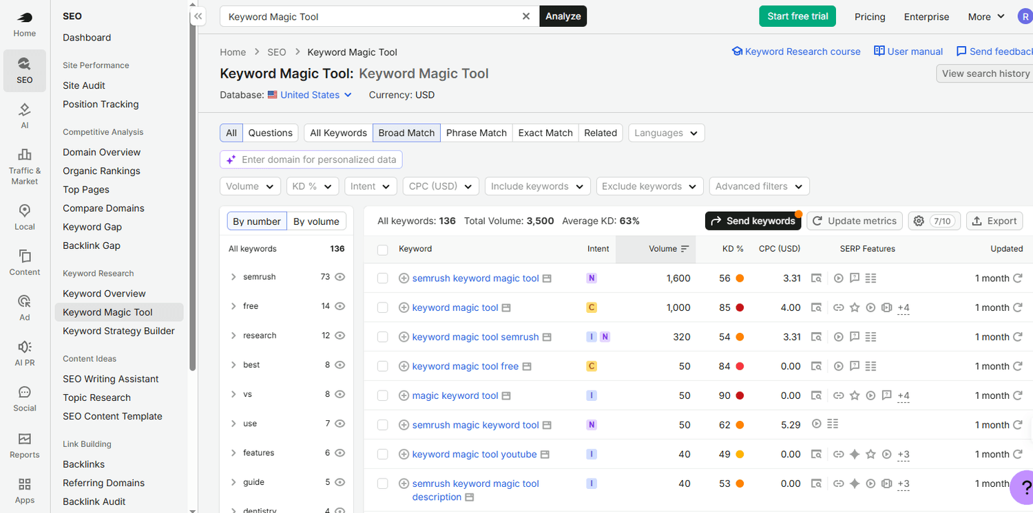Screen dimensions: 1033x513
Task: Click the Analyze button
Action: pos(563,17)
